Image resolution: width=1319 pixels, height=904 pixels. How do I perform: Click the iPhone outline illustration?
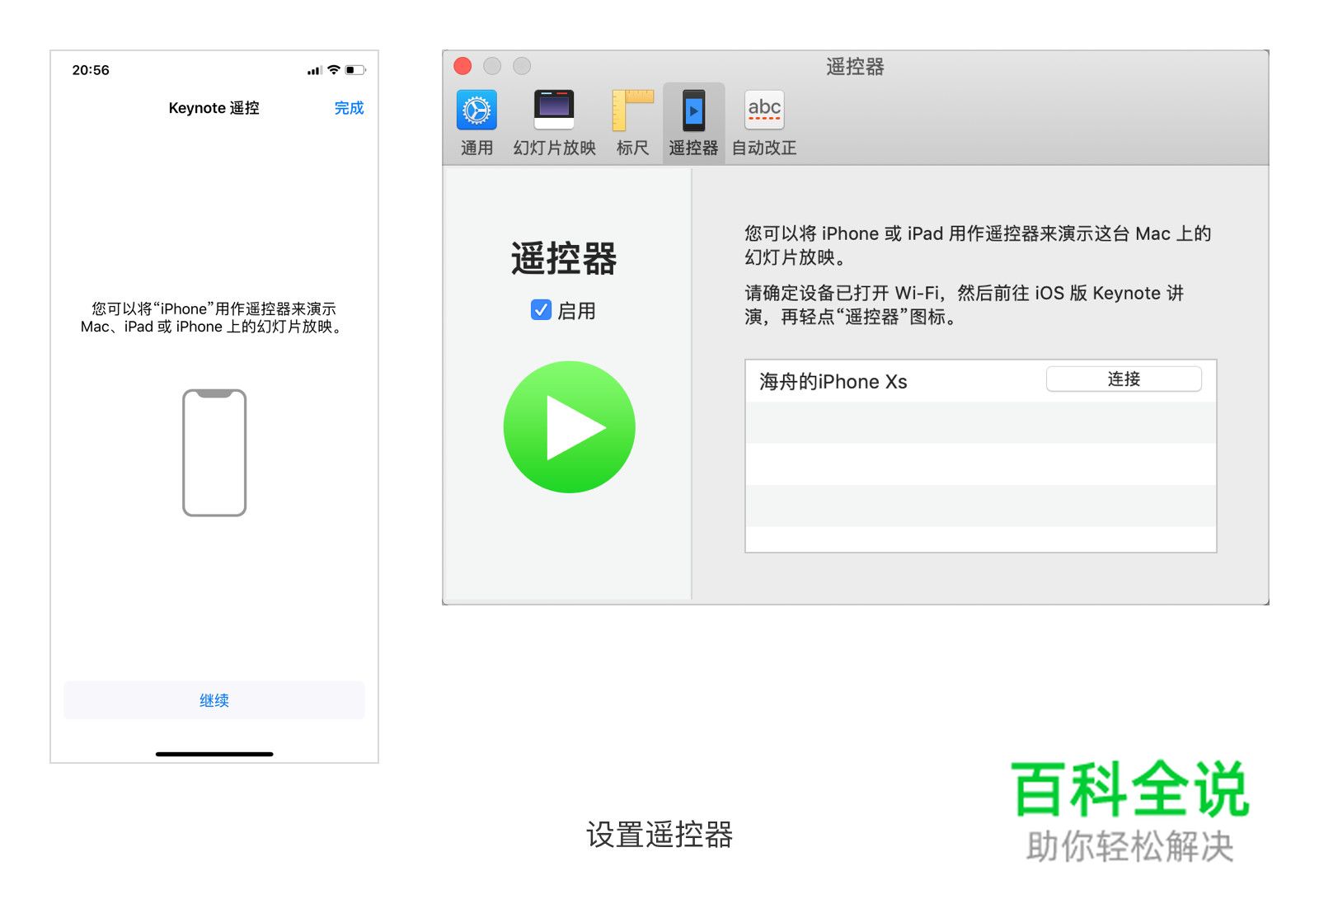point(214,453)
